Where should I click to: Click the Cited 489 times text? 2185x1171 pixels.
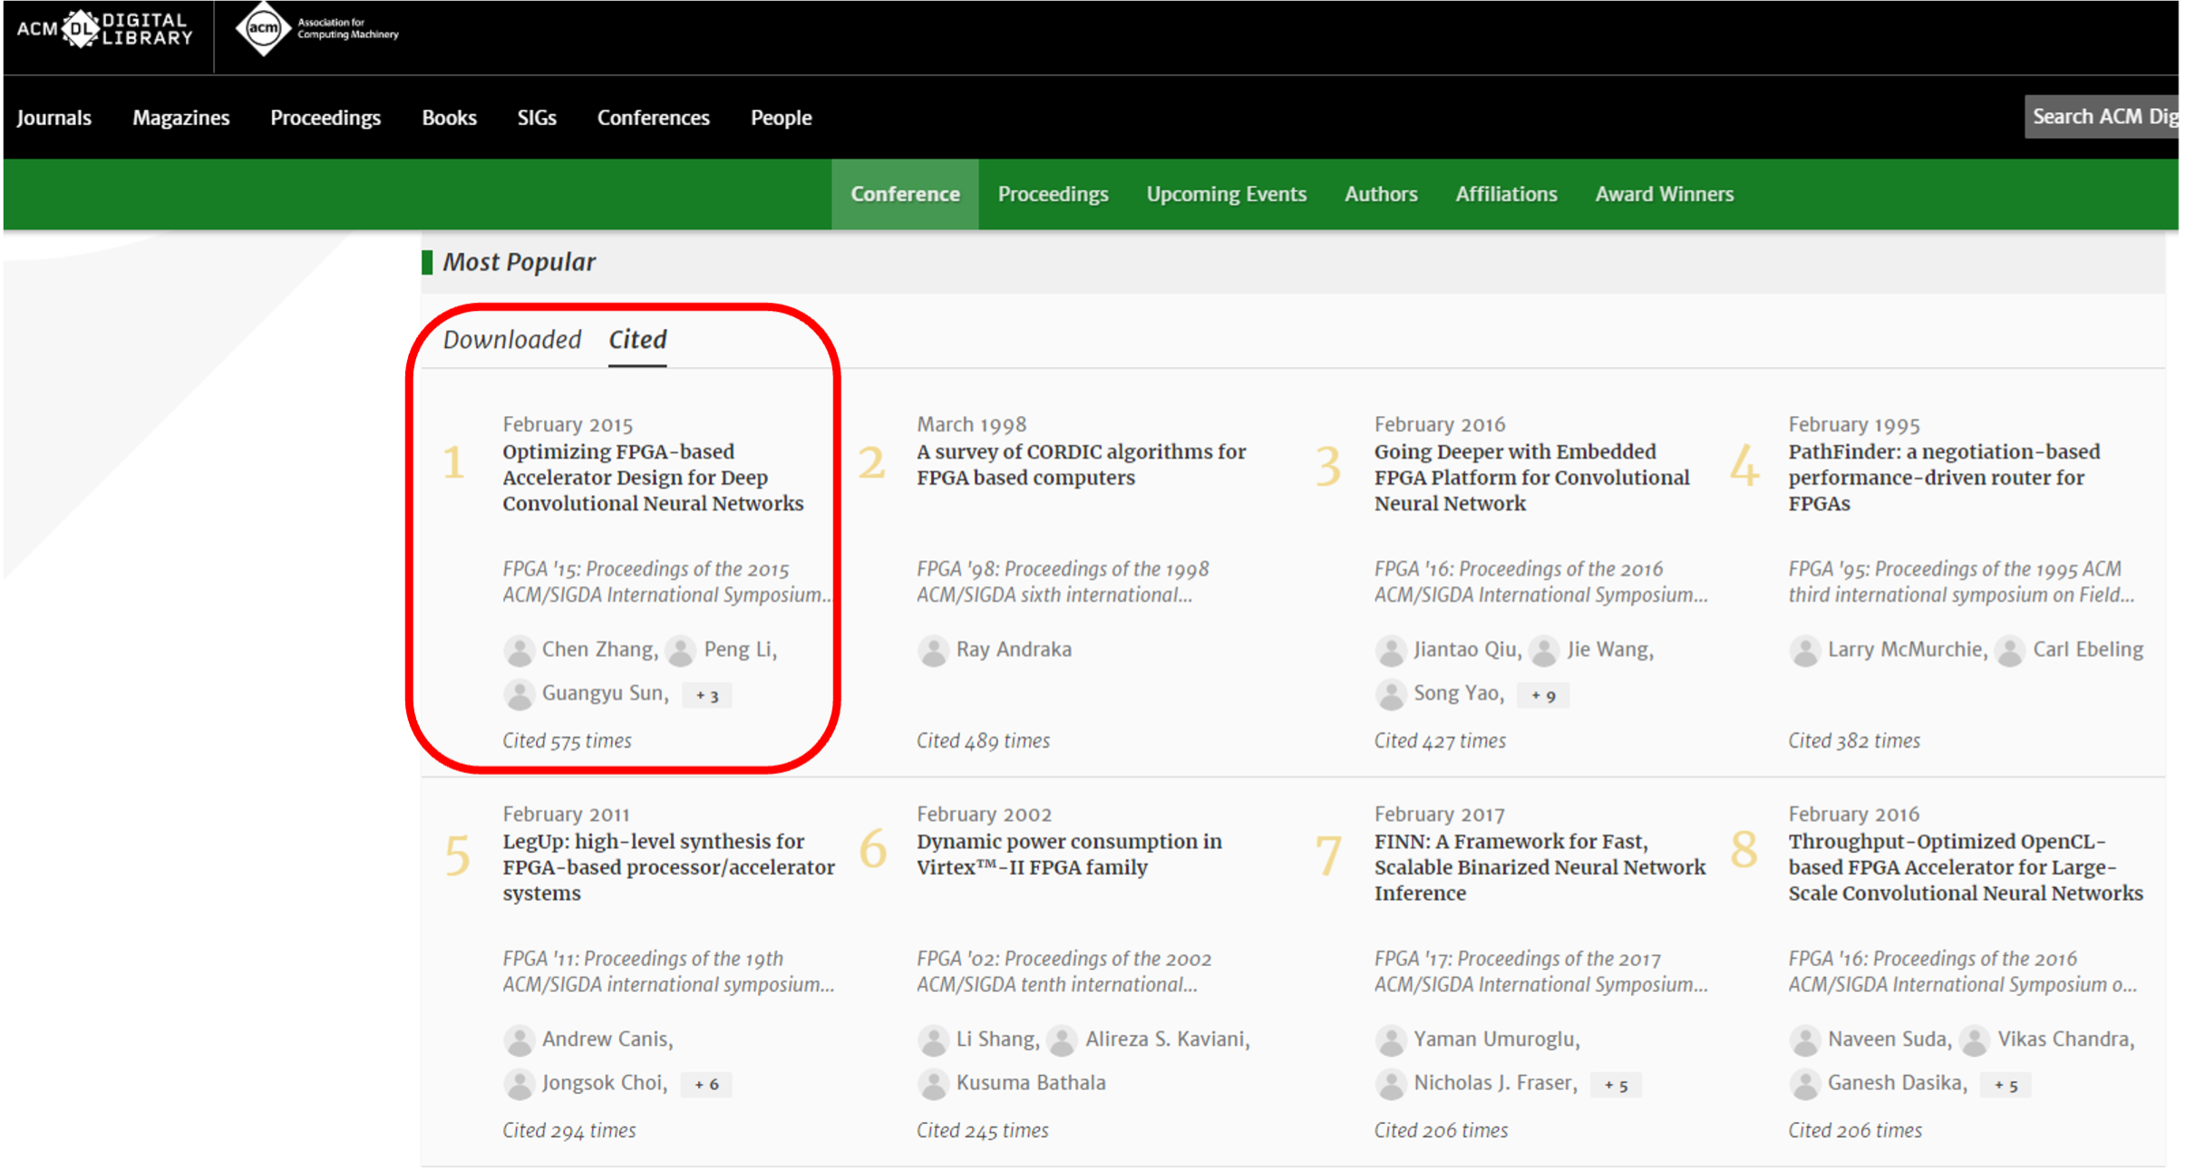[x=983, y=740]
